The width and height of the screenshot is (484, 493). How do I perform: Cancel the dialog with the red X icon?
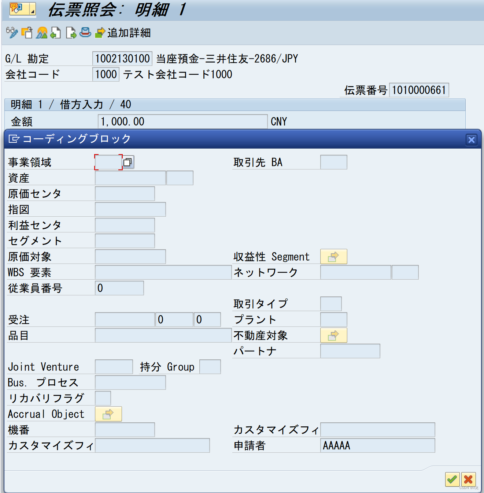(x=468, y=479)
